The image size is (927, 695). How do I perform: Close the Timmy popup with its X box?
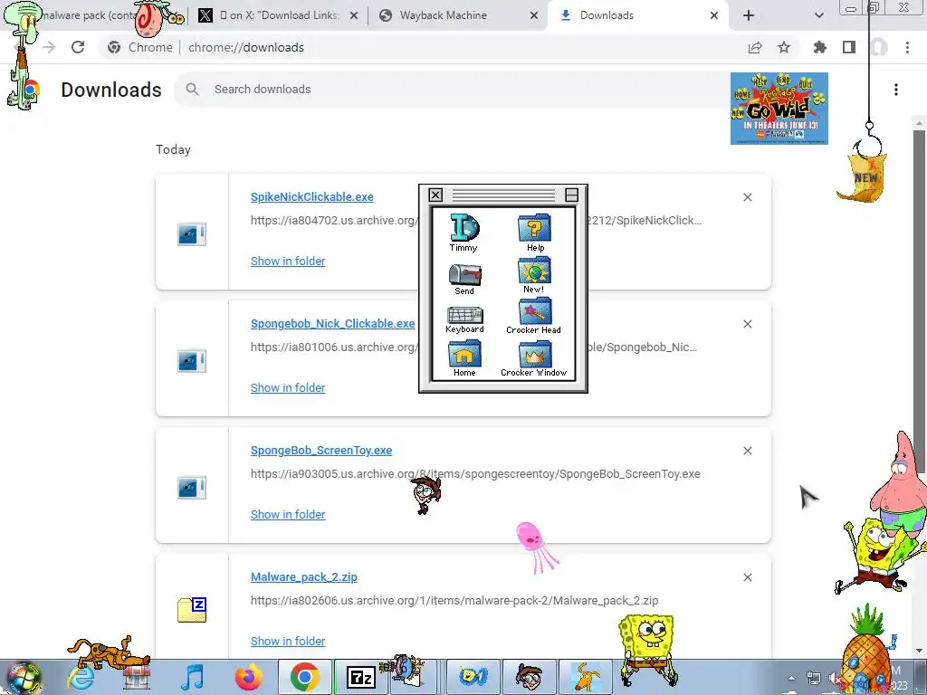[435, 195]
